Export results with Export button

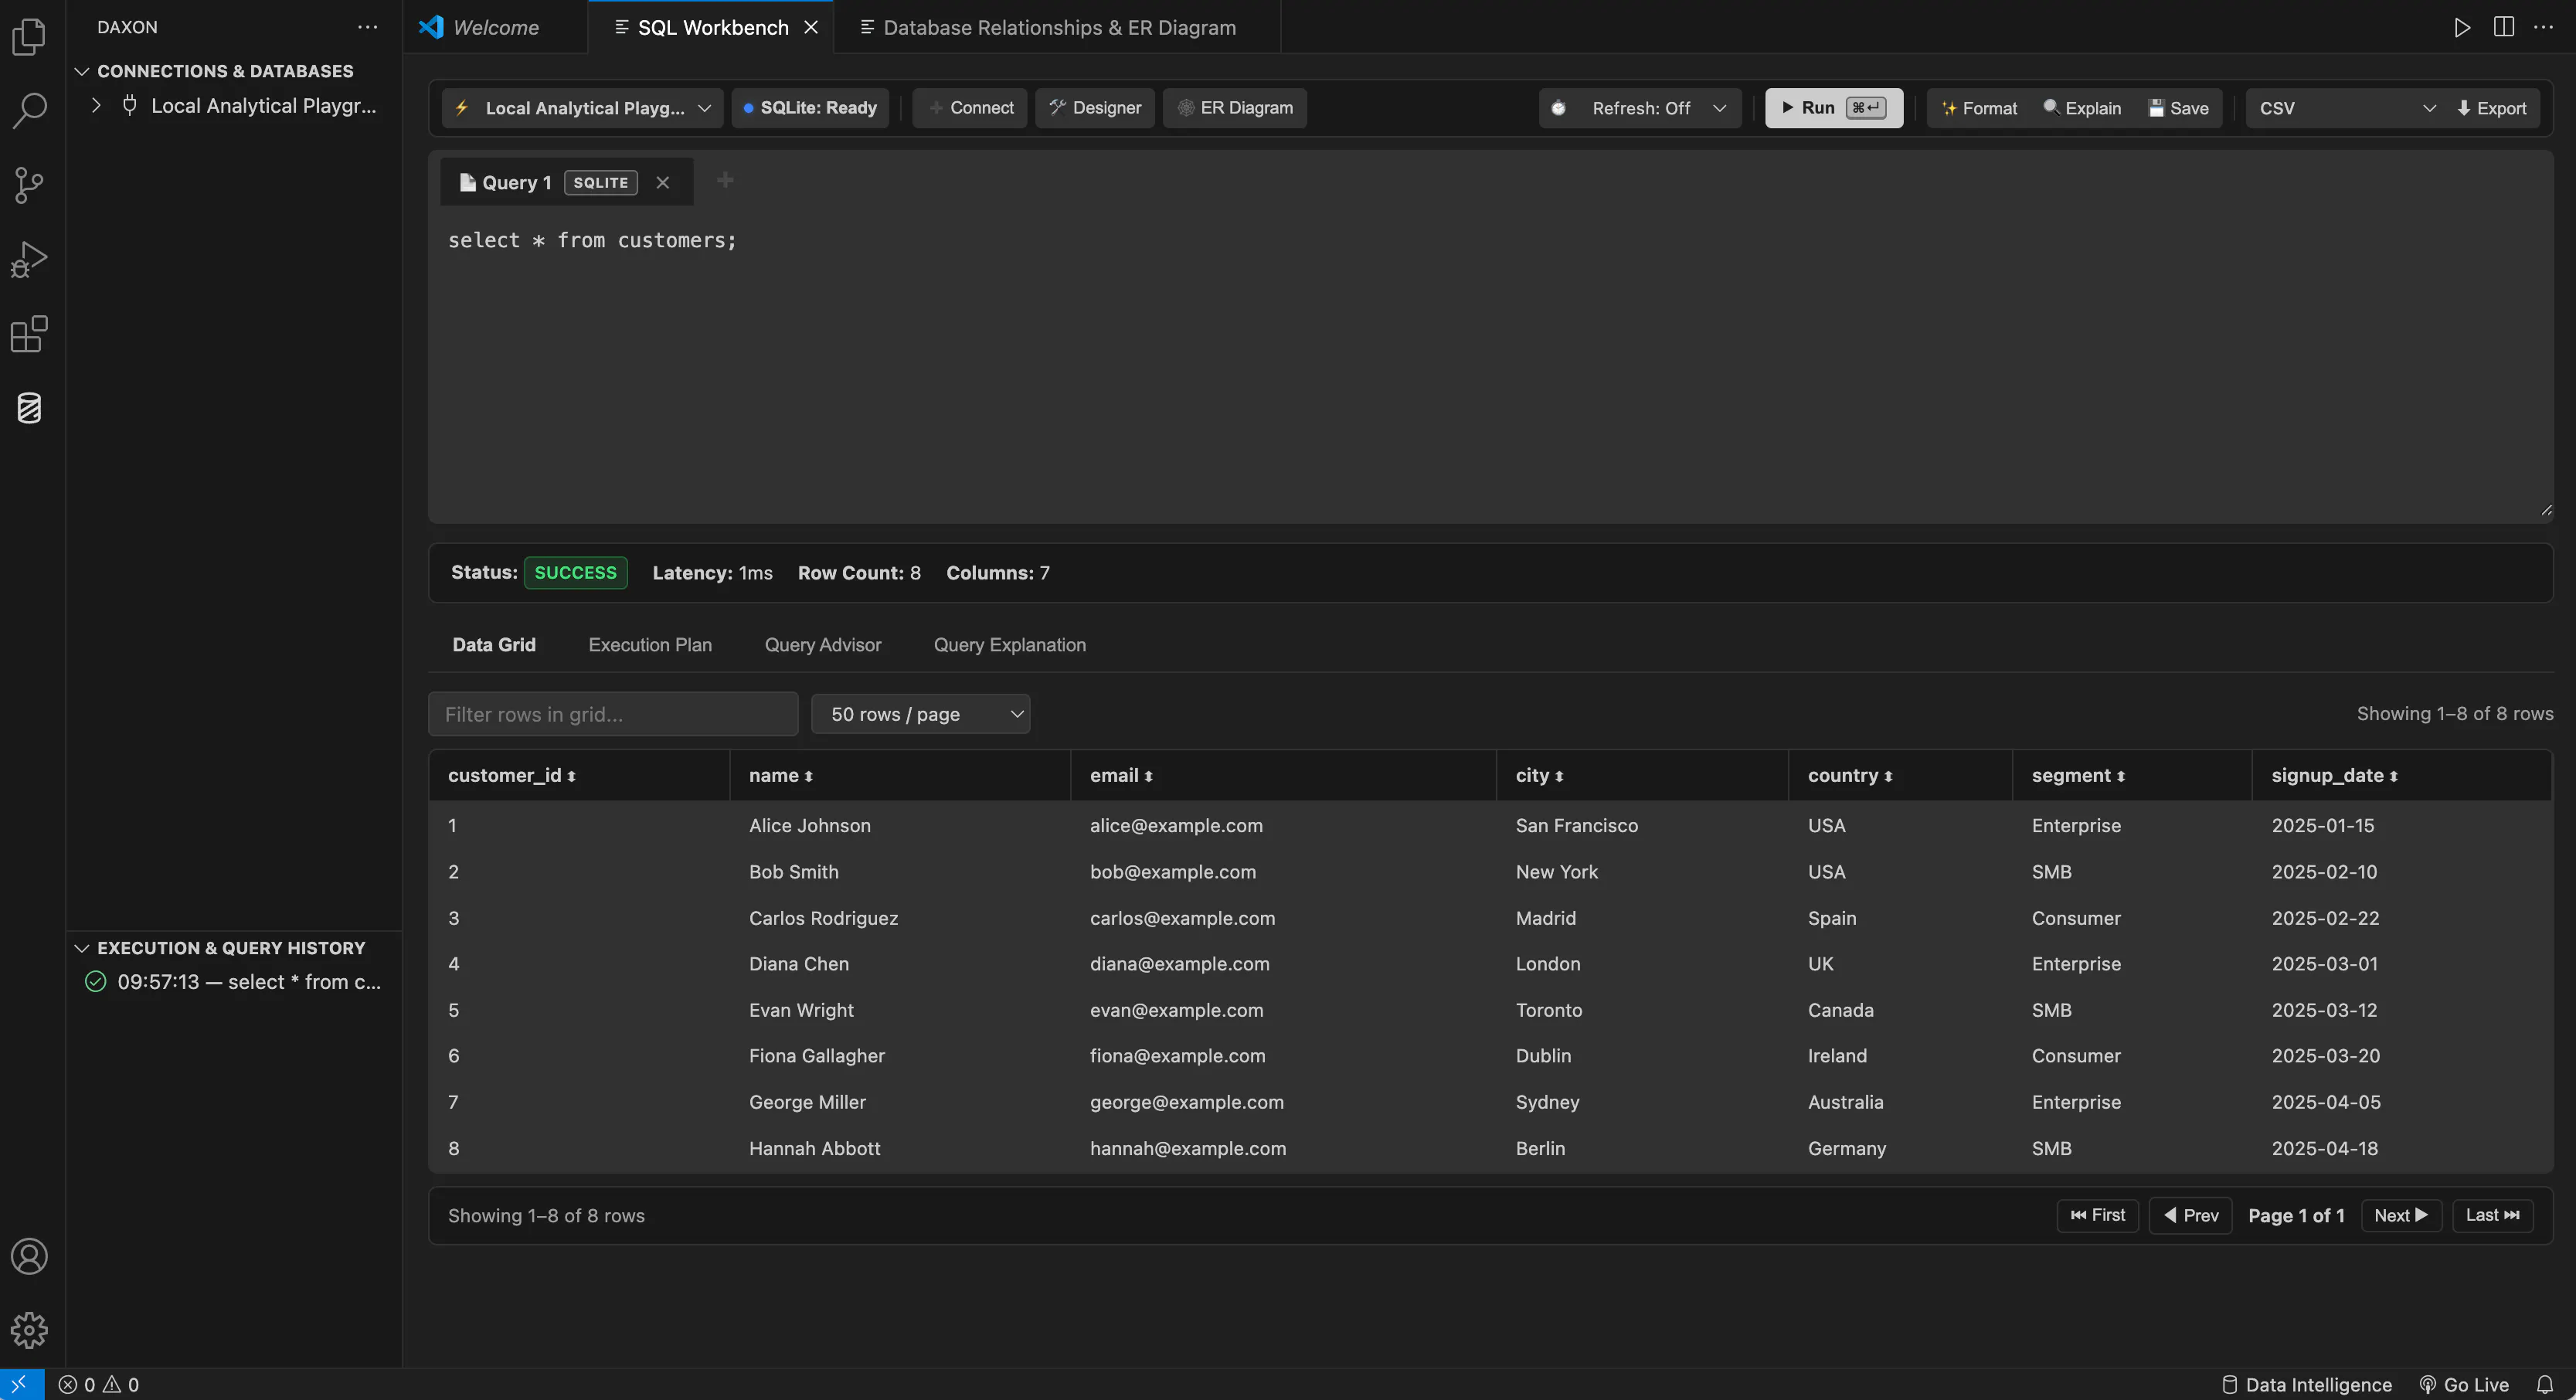(2491, 108)
